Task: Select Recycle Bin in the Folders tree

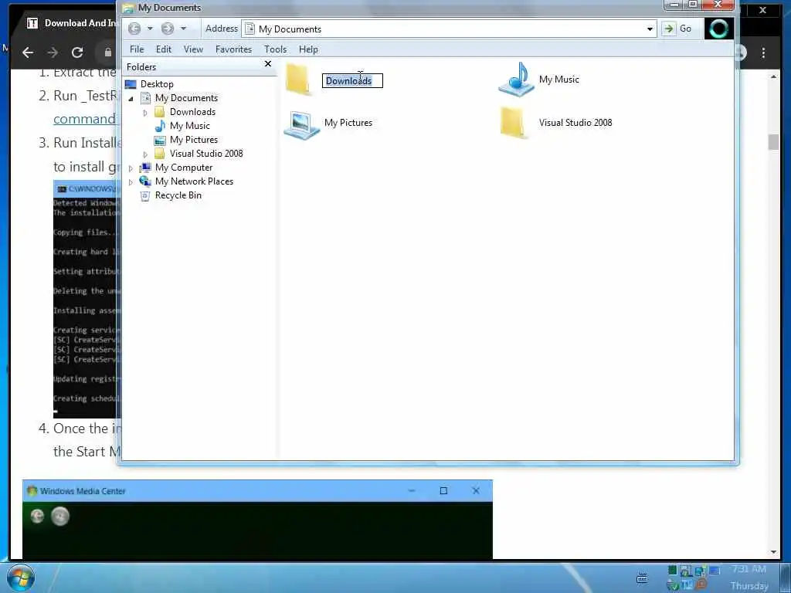Action: click(178, 195)
